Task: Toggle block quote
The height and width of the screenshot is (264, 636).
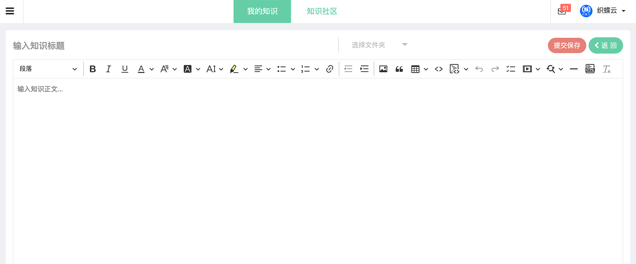Action: [x=399, y=69]
